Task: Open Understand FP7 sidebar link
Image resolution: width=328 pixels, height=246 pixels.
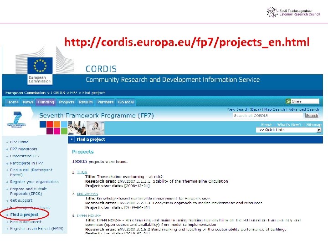Action: click(x=25, y=156)
